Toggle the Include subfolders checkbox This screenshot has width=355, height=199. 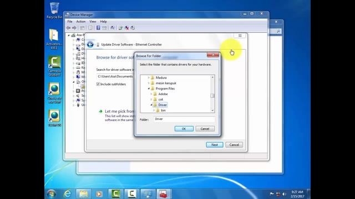(x=98, y=84)
